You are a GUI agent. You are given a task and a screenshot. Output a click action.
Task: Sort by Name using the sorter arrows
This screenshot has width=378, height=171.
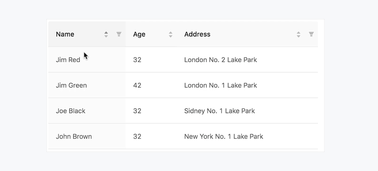[x=106, y=34]
